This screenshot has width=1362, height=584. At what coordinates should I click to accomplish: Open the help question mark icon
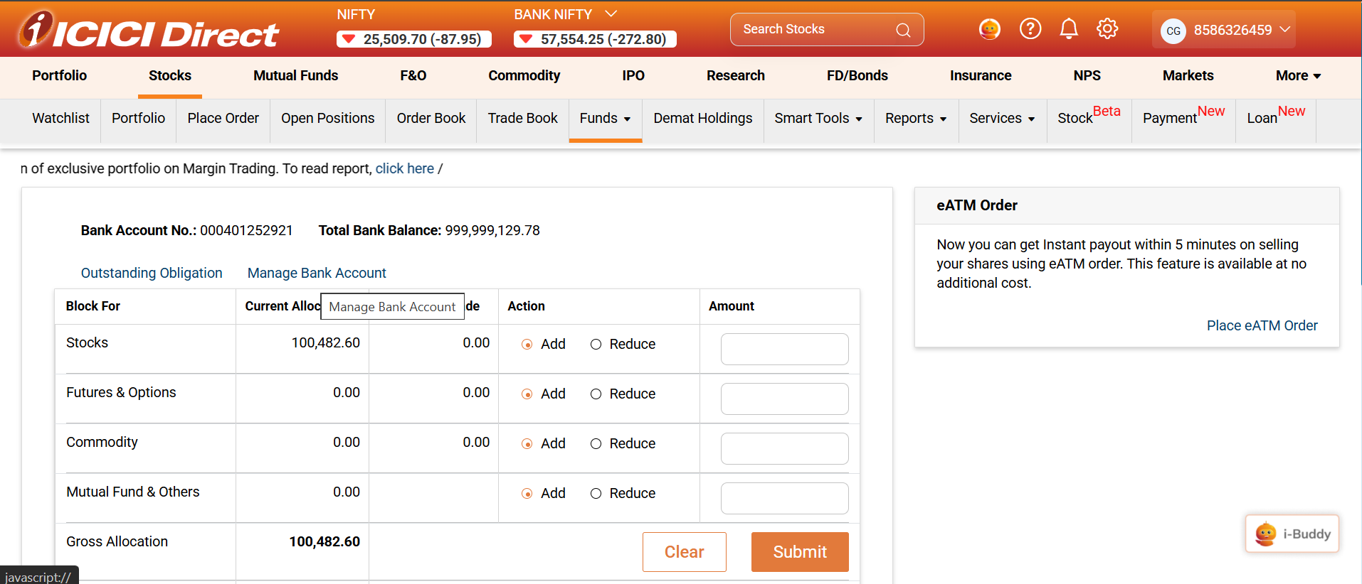point(1030,29)
